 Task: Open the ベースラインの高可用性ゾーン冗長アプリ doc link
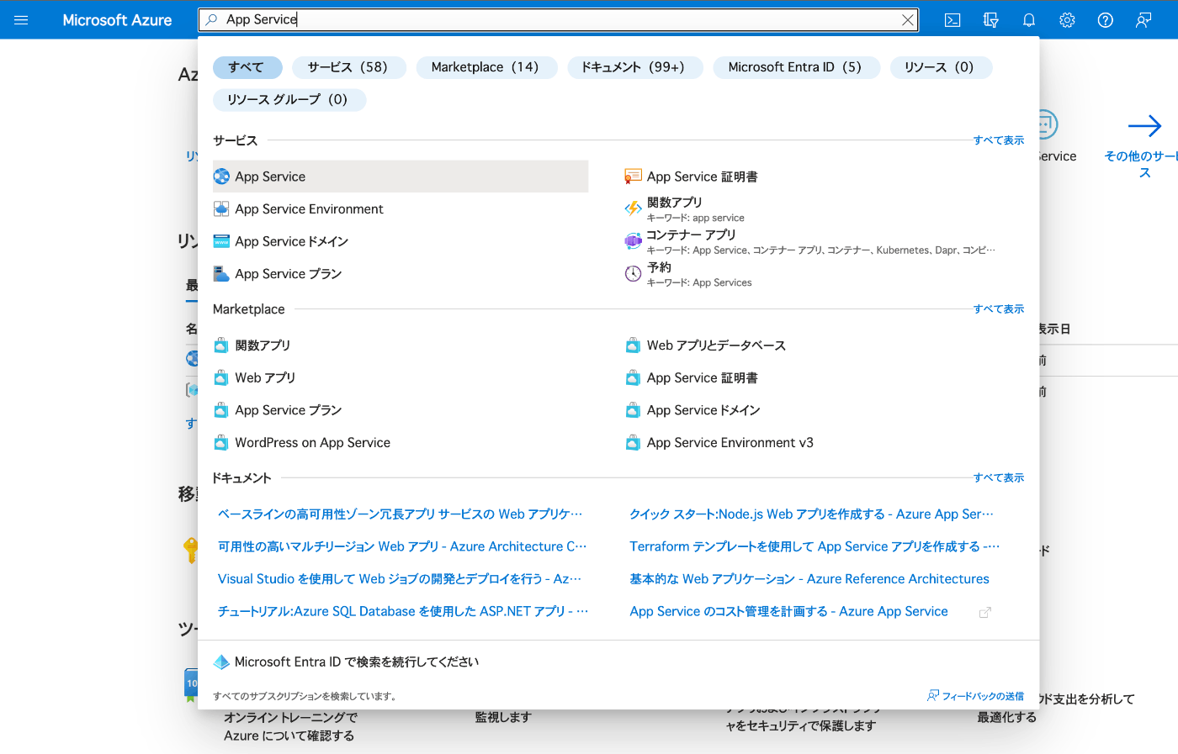401,514
